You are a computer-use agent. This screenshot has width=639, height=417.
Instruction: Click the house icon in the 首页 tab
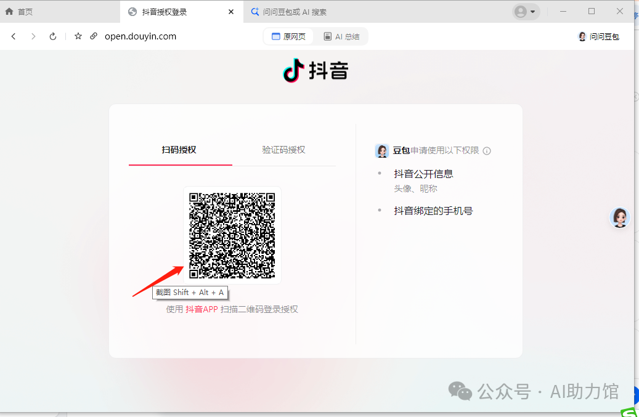click(x=9, y=12)
